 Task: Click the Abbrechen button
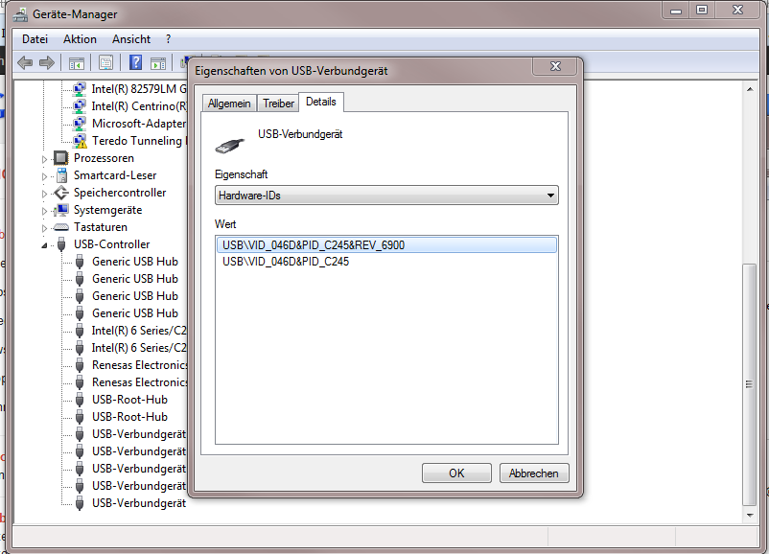[x=534, y=473]
